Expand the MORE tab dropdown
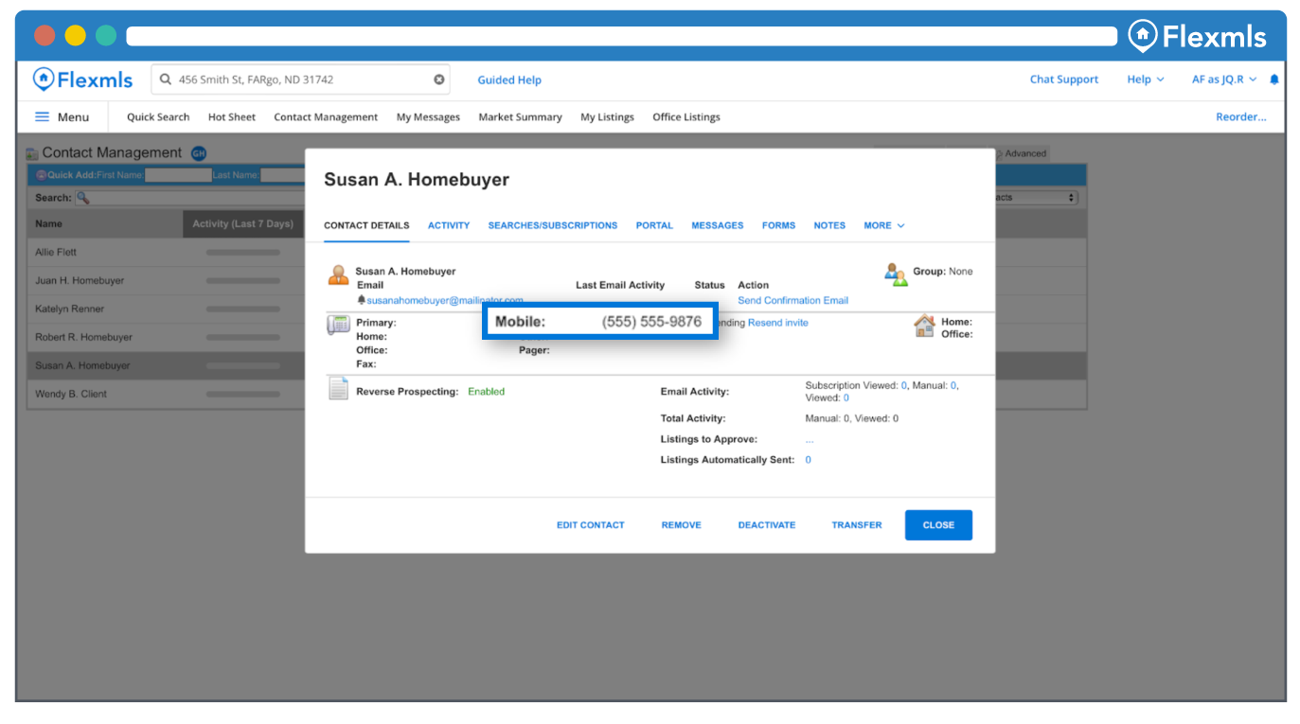The height and width of the screenshot is (724, 1300). (883, 225)
